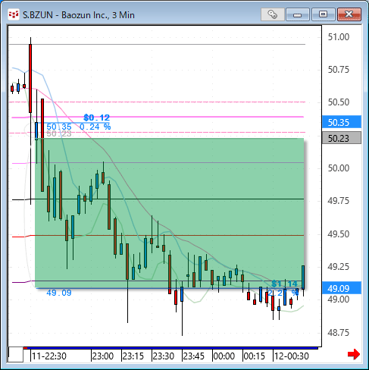Minimize the S.BZUN chart window
The image size is (369, 370).
click(x=298, y=14)
